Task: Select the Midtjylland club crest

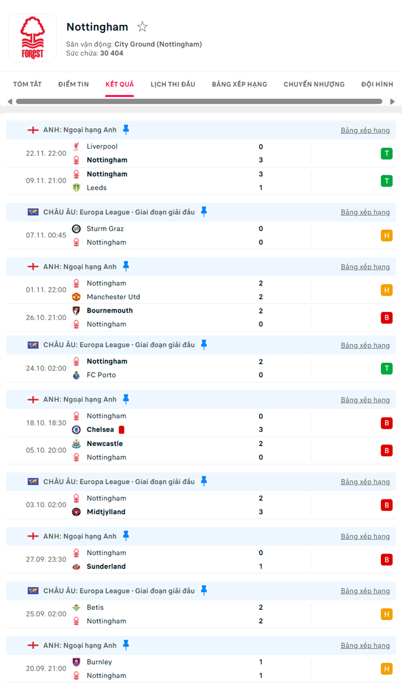Action: pyautogui.click(x=76, y=512)
